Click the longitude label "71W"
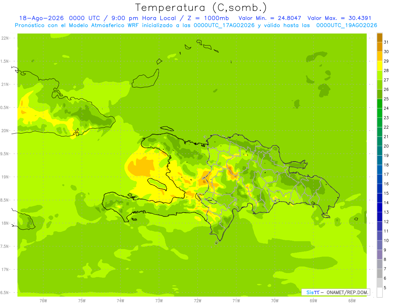 tap(236, 301)
